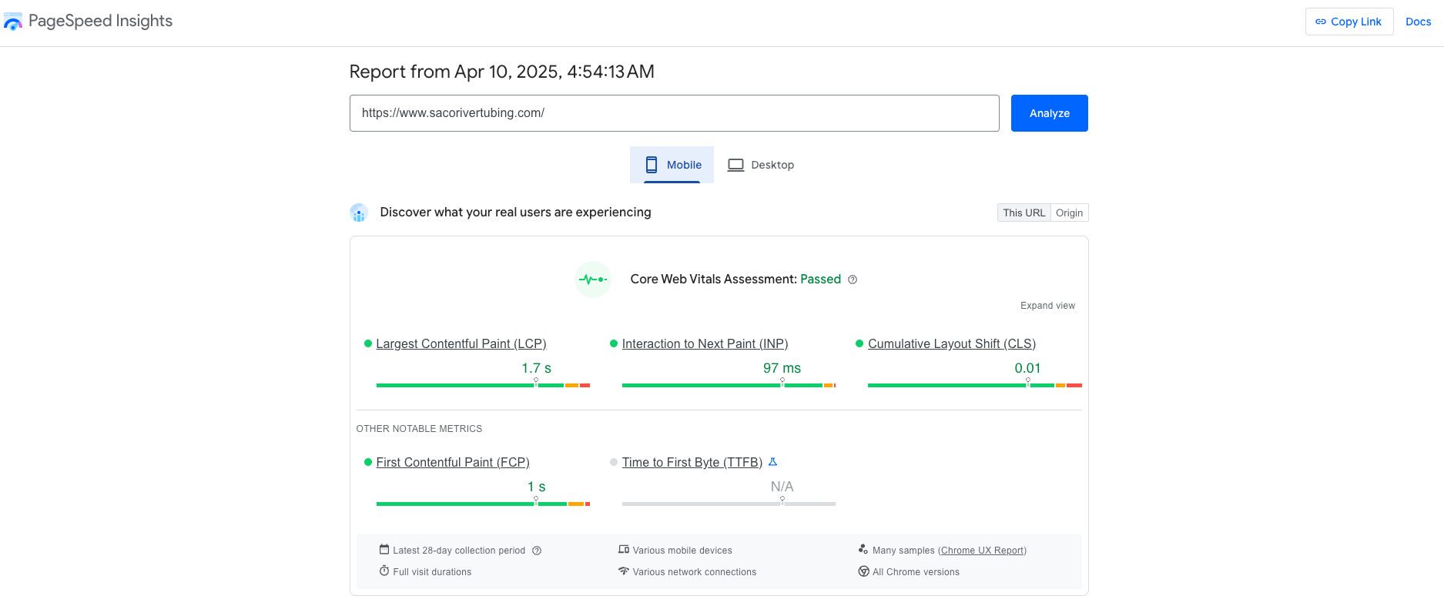The height and width of the screenshot is (606, 1444).
Task: Open Largest Contentful Paint (LCP) link
Action: click(x=461, y=344)
